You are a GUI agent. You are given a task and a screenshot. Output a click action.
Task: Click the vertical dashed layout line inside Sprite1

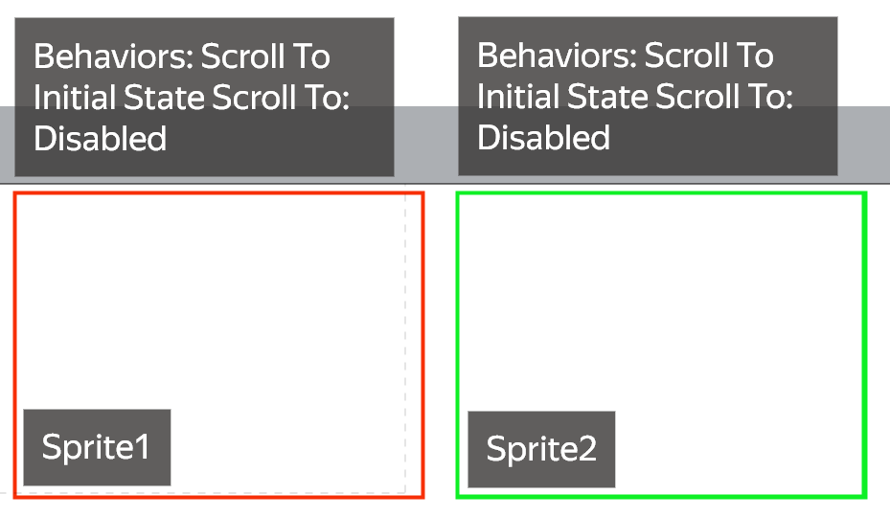click(405, 341)
